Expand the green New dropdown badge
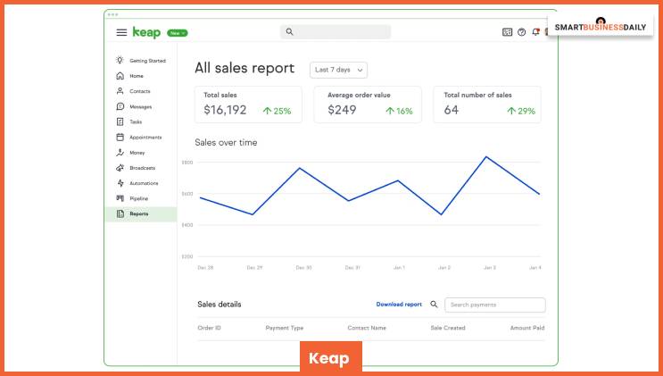The width and height of the screenshot is (663, 376). point(178,33)
